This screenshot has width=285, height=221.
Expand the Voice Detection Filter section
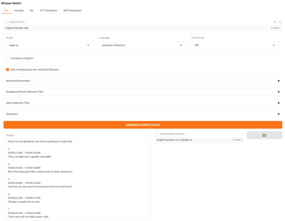tap(142, 103)
